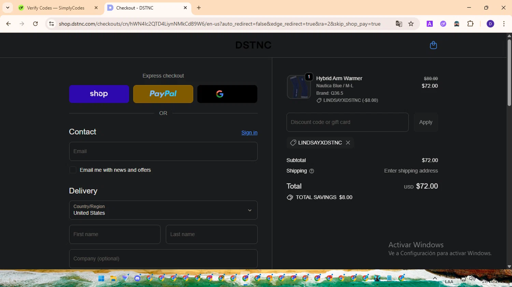Image resolution: width=512 pixels, height=287 pixels.
Task: Bookmark this page with the star icon
Action: [411, 24]
